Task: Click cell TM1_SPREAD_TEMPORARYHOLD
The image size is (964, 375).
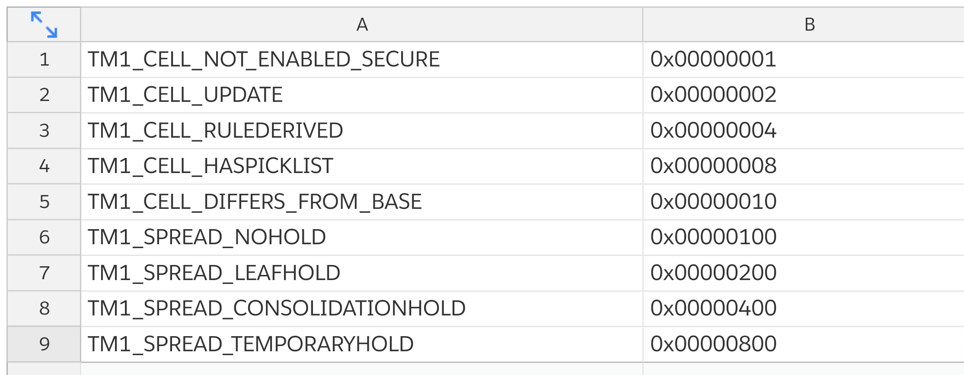Action: click(x=362, y=344)
